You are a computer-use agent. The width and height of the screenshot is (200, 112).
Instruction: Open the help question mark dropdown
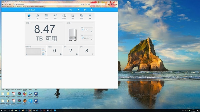click(x=85, y=10)
